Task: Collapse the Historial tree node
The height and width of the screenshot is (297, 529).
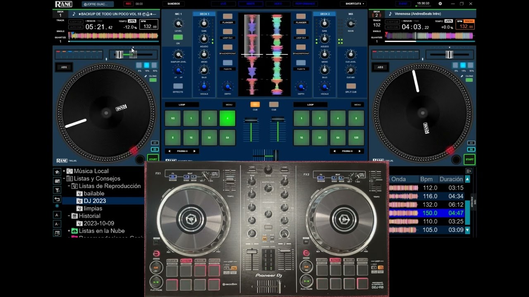Action: click(x=69, y=216)
